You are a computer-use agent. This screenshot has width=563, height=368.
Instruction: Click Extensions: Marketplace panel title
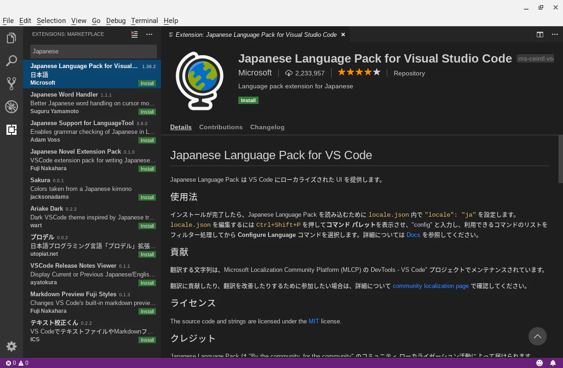68,34
